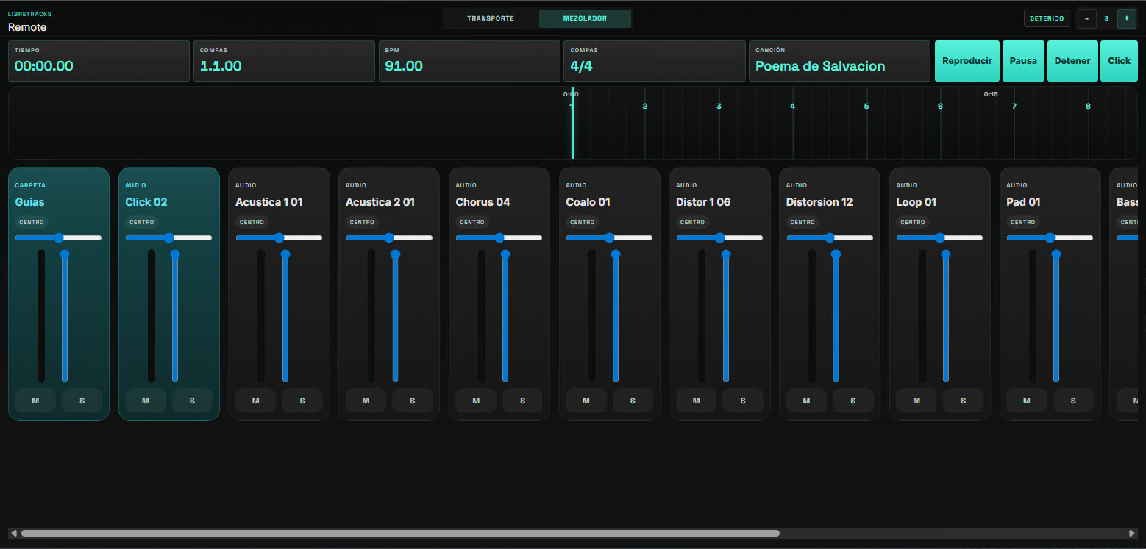The width and height of the screenshot is (1146, 549).
Task: Click timeline bar marker 2
Action: pos(645,107)
